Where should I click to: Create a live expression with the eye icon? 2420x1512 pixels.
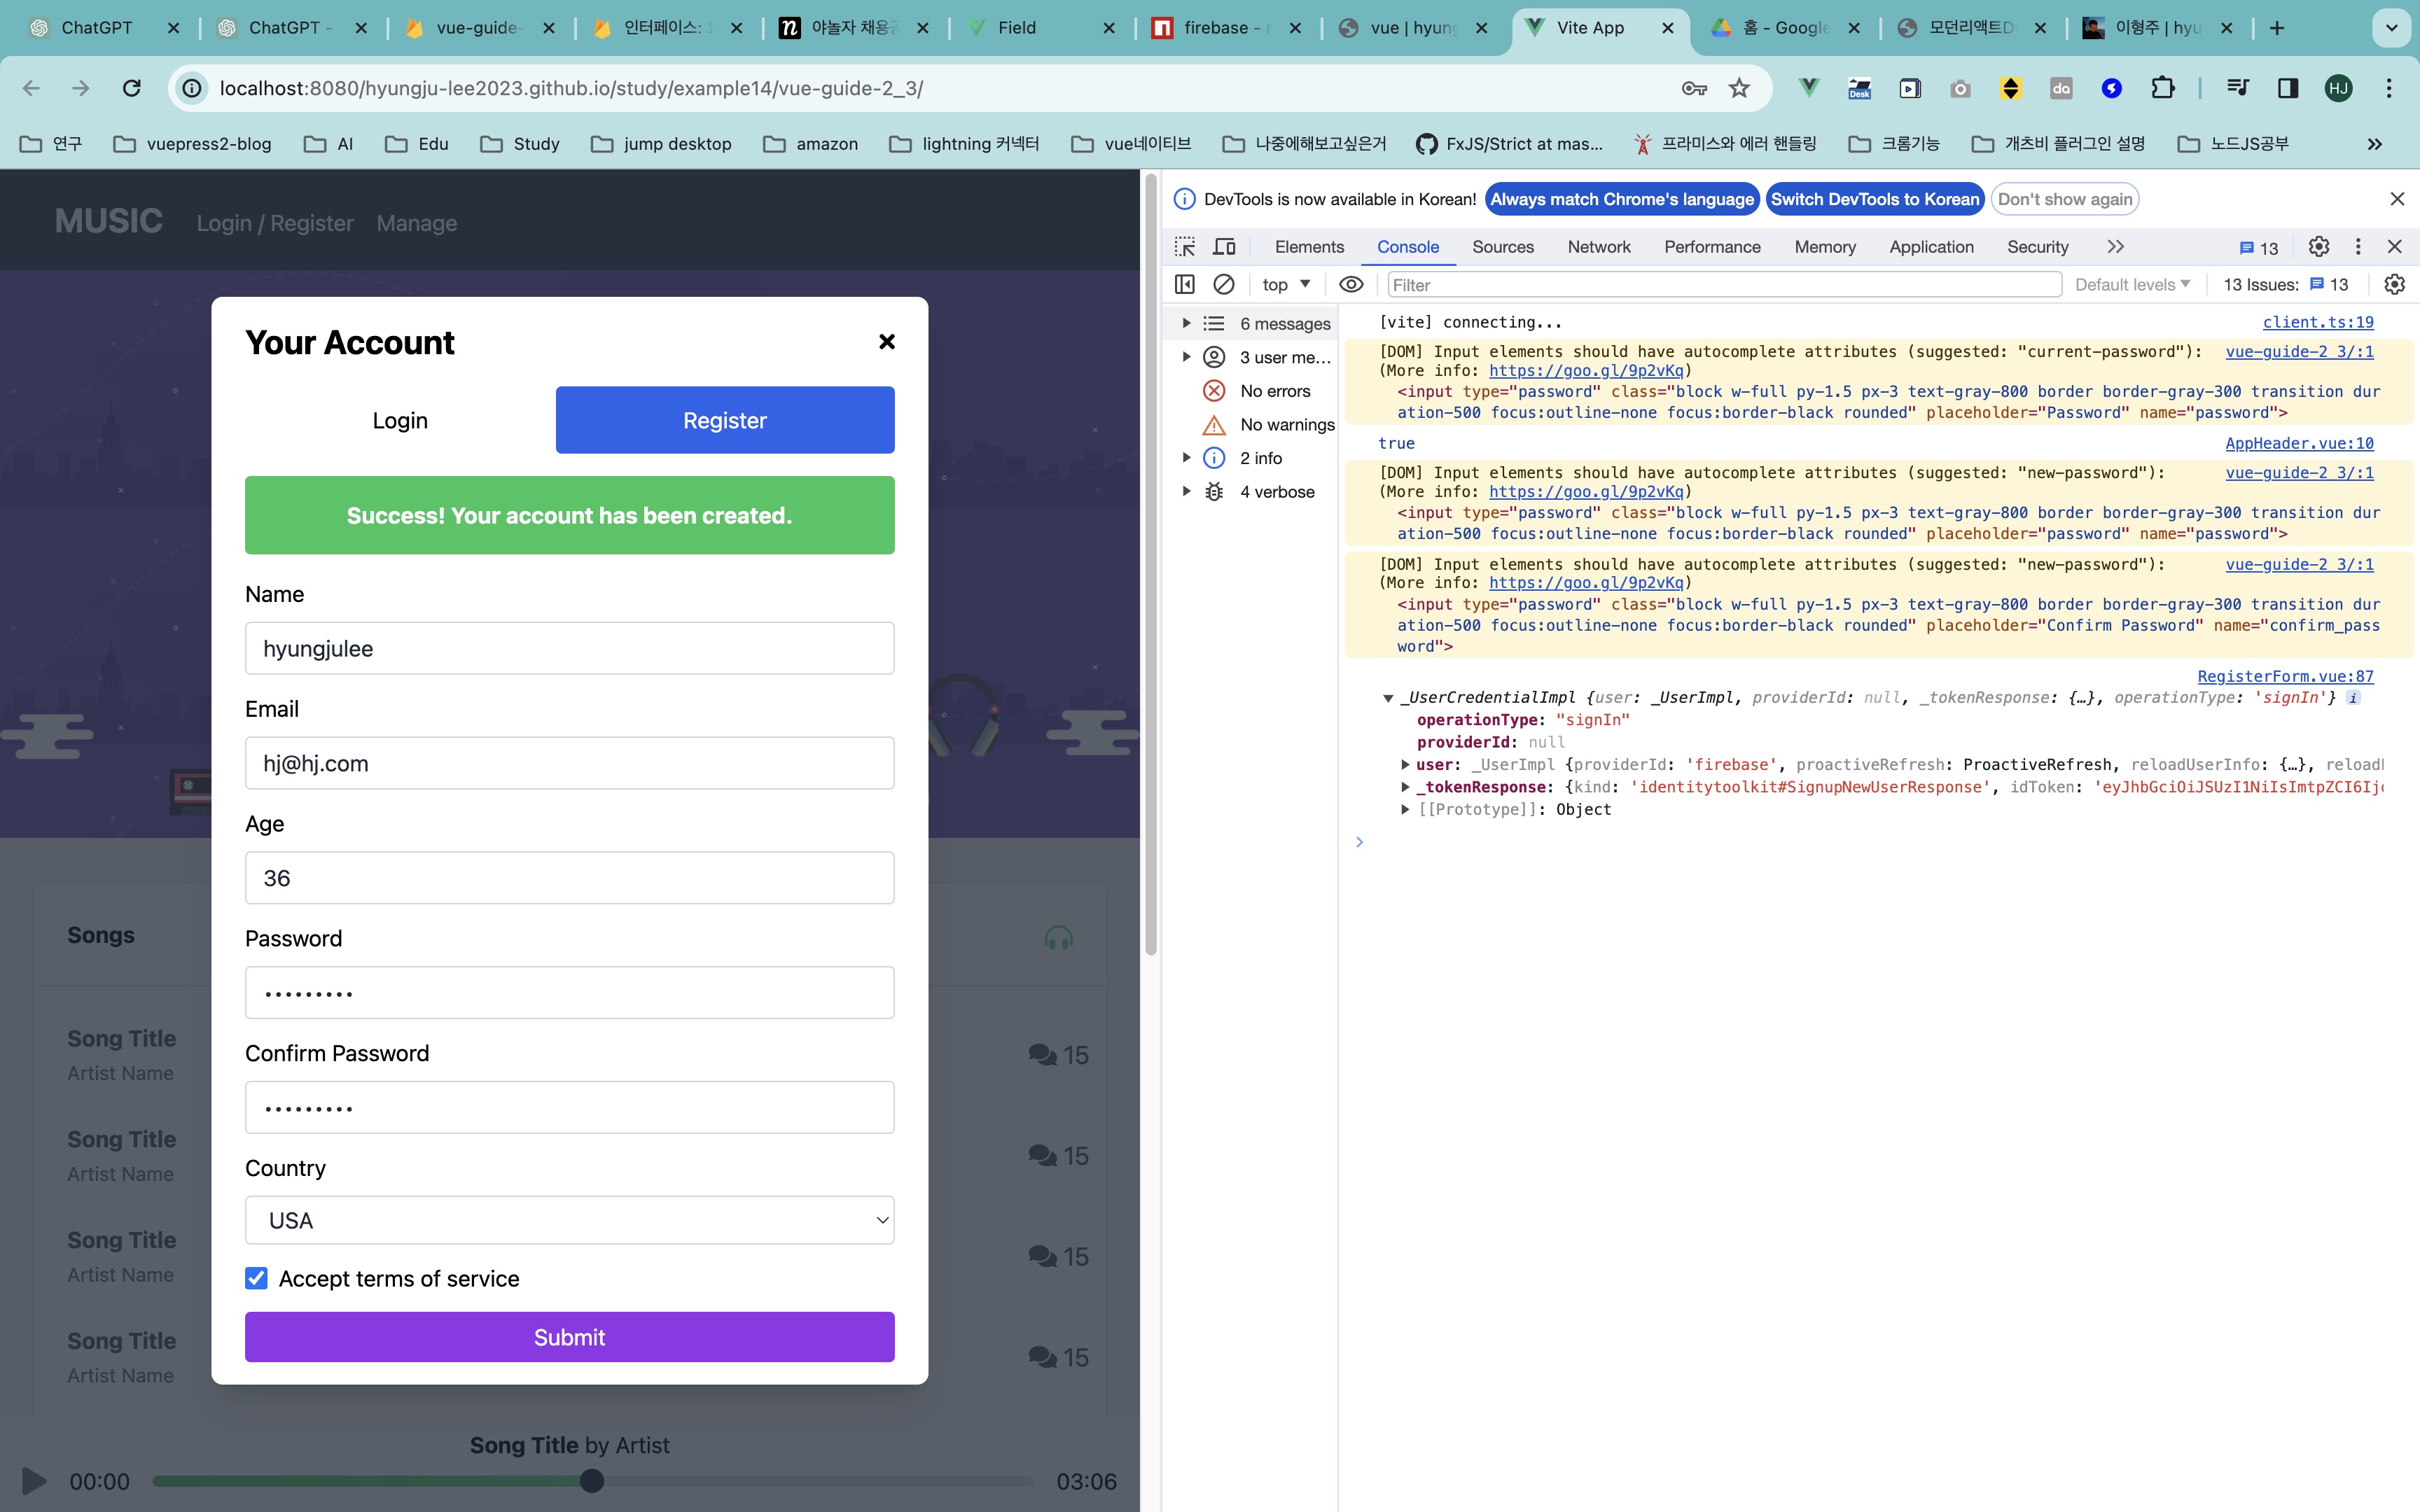point(1351,284)
